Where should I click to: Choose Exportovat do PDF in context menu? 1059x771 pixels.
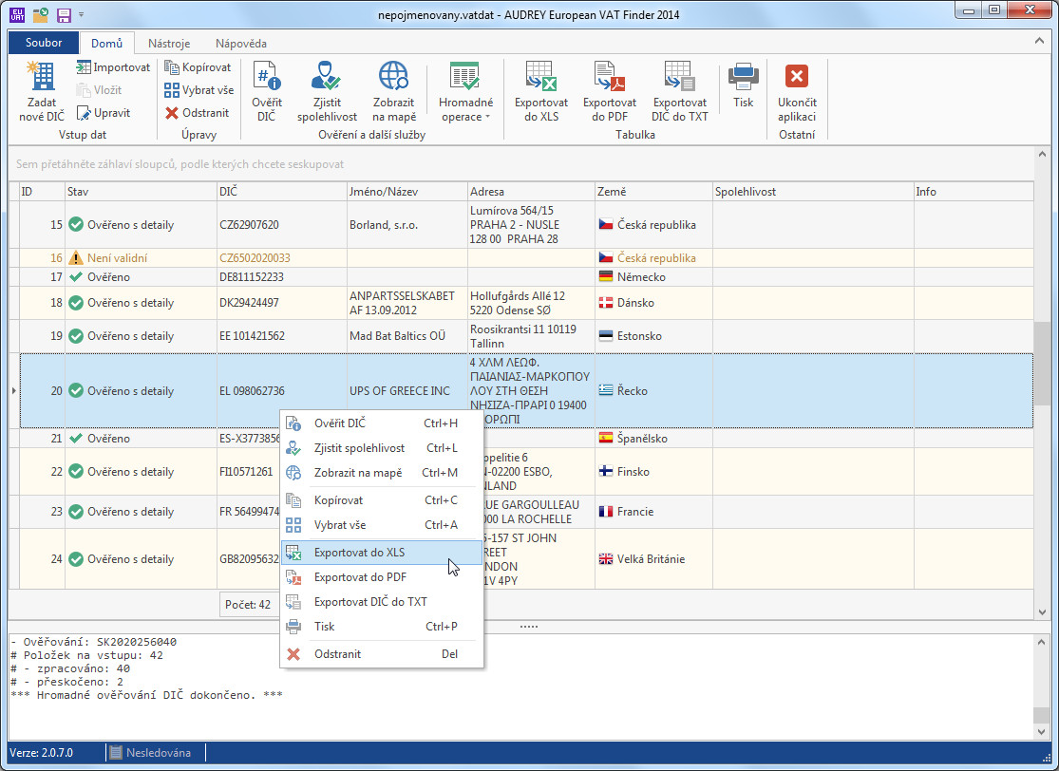(x=382, y=577)
